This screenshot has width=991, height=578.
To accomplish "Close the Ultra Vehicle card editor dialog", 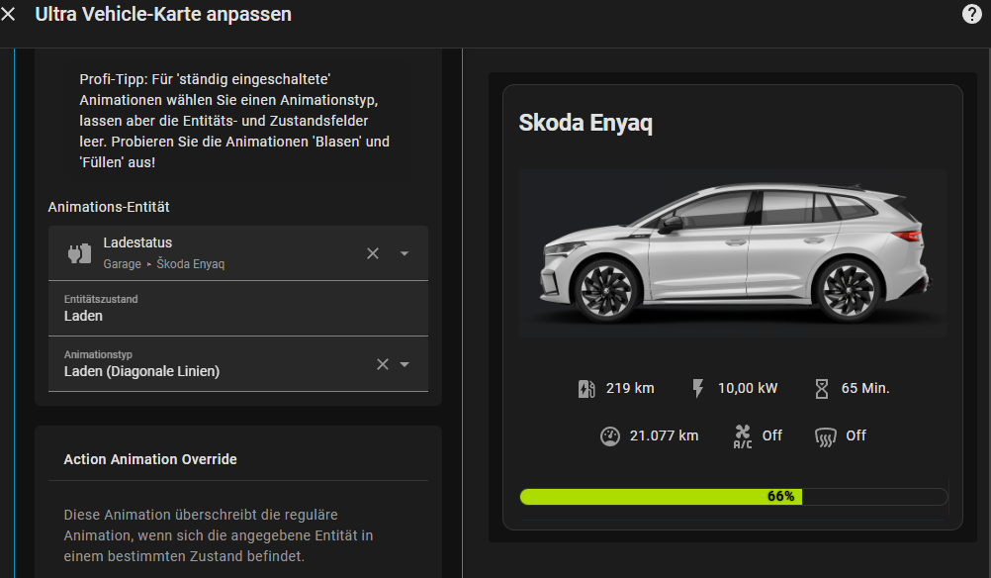I will pos(9,15).
